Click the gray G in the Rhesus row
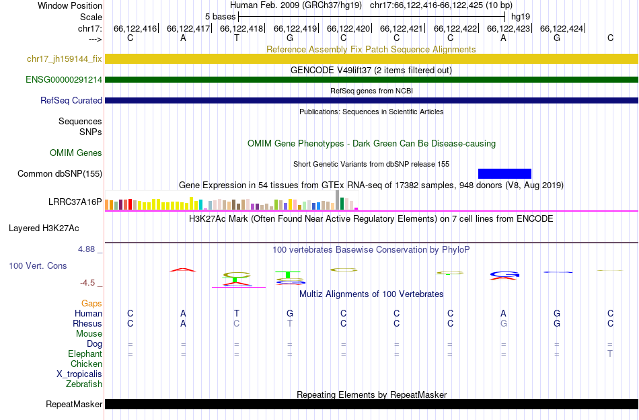Image resolution: width=639 pixels, height=420 pixels. (503, 323)
